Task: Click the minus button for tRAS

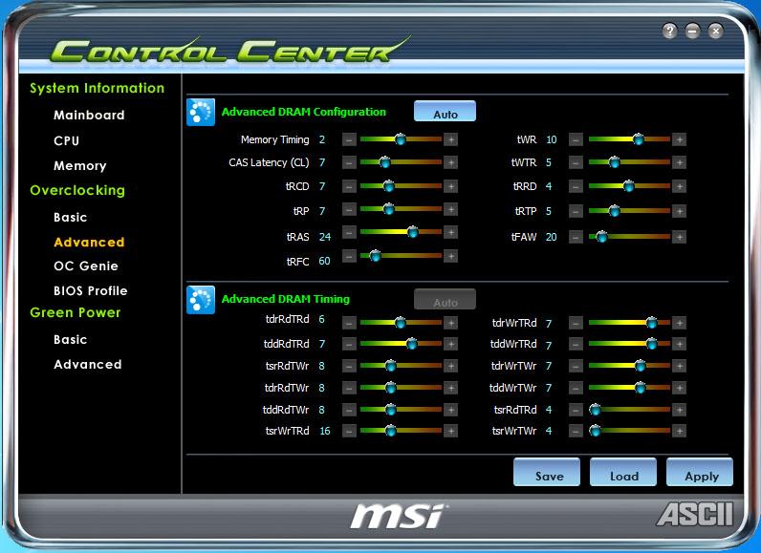Action: (349, 233)
